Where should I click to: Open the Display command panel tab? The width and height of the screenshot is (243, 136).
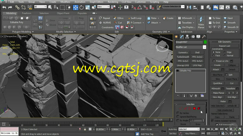[x=198, y=37]
